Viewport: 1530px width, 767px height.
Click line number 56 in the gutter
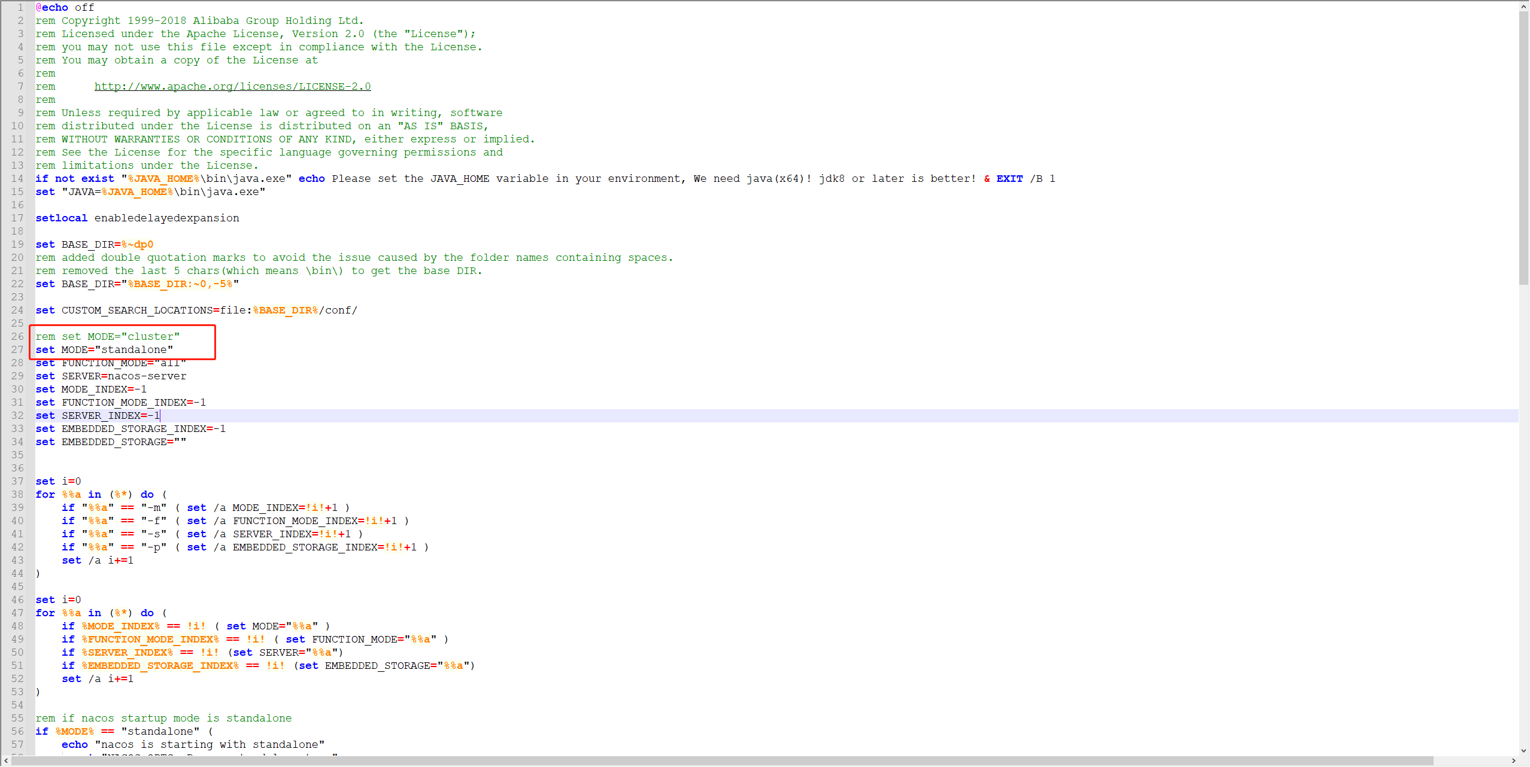[17, 732]
